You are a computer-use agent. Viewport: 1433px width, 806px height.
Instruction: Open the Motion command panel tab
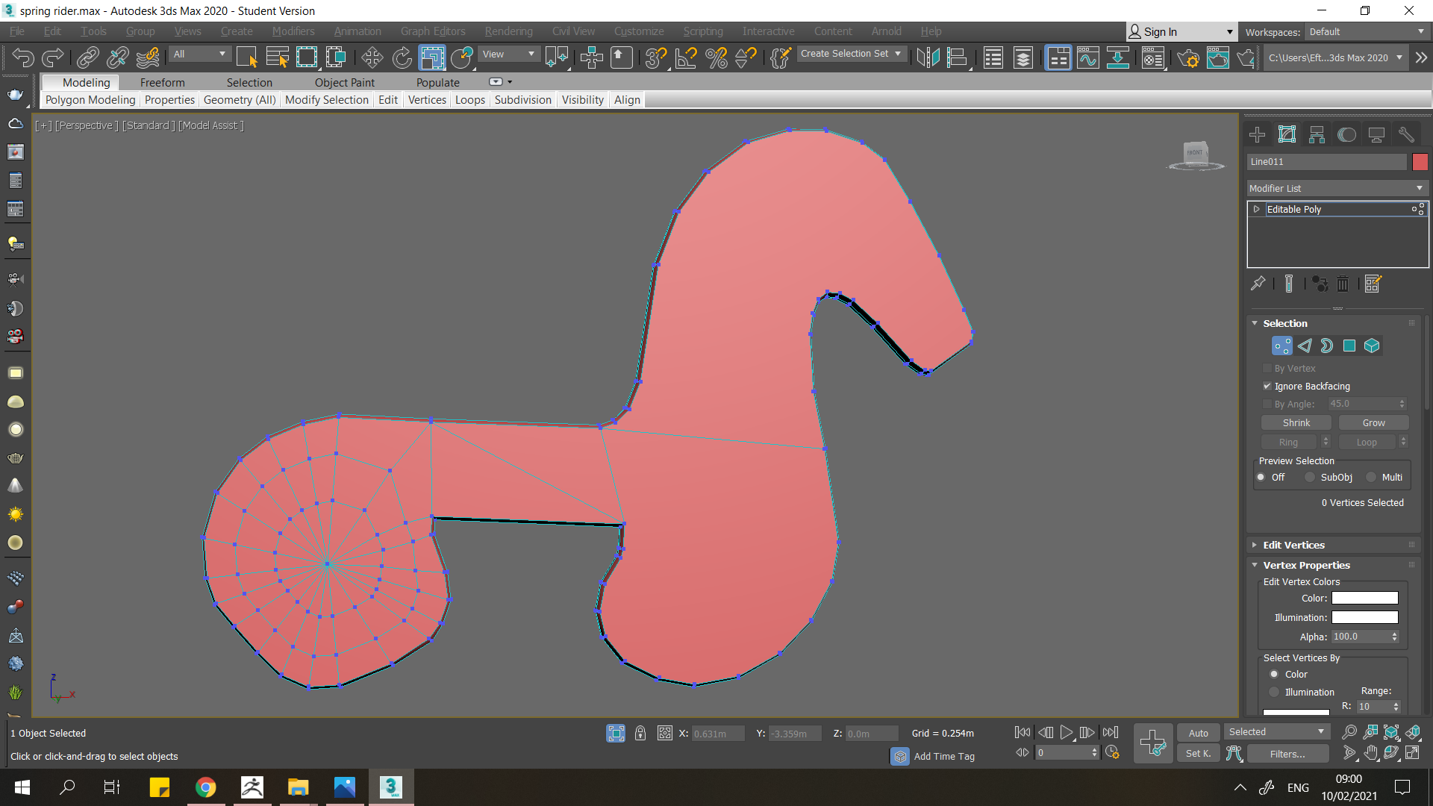click(x=1346, y=134)
